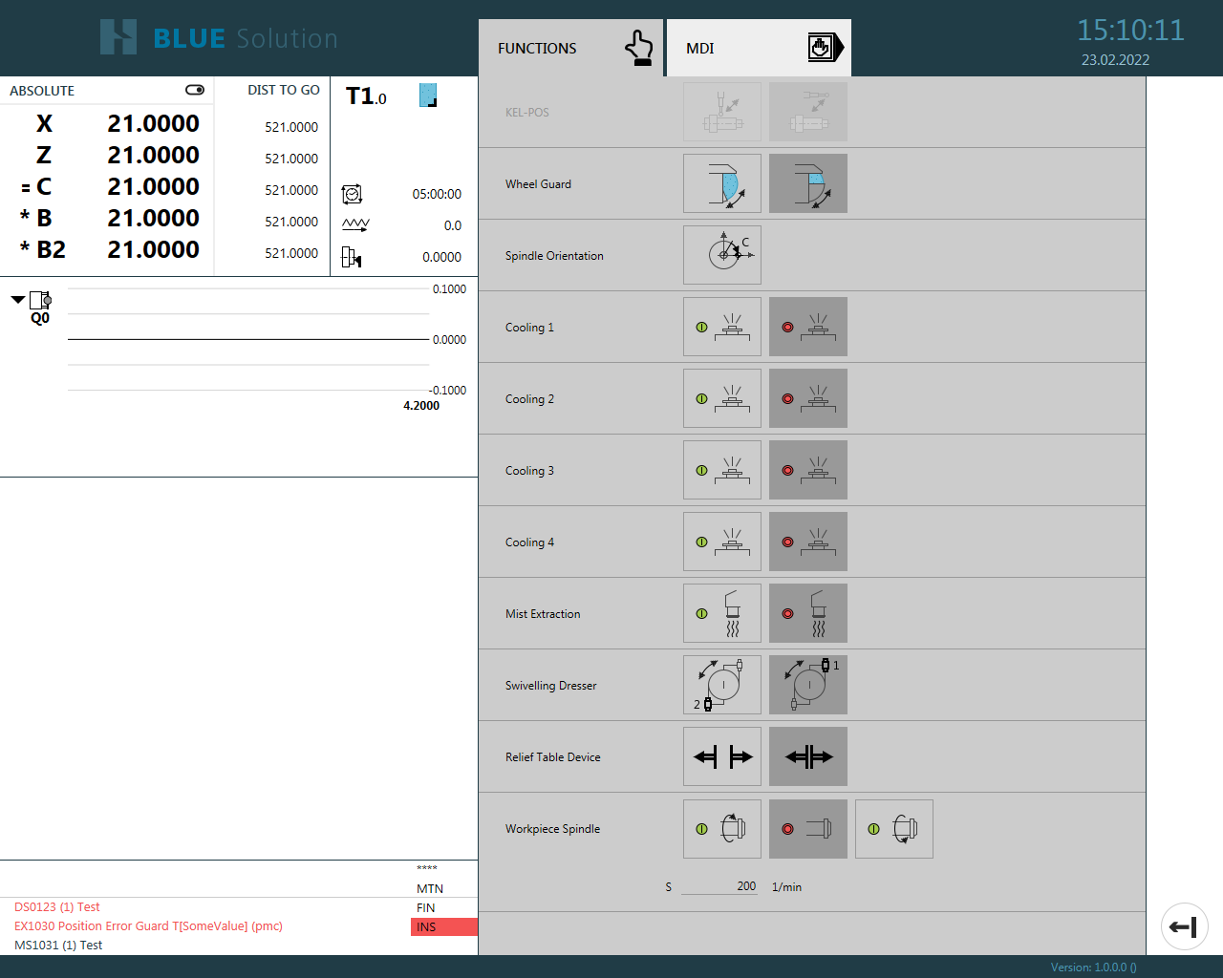
Task: Select the * B axis label
Action: [x=36, y=218]
